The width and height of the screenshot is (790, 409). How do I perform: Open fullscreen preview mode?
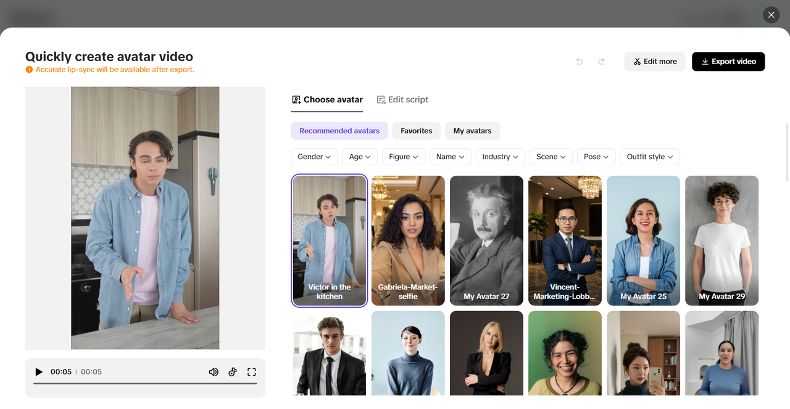click(x=251, y=372)
